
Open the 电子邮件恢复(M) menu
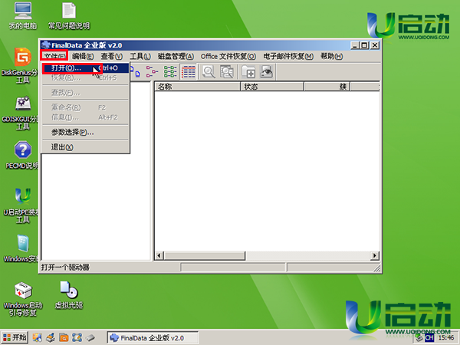(x=288, y=56)
